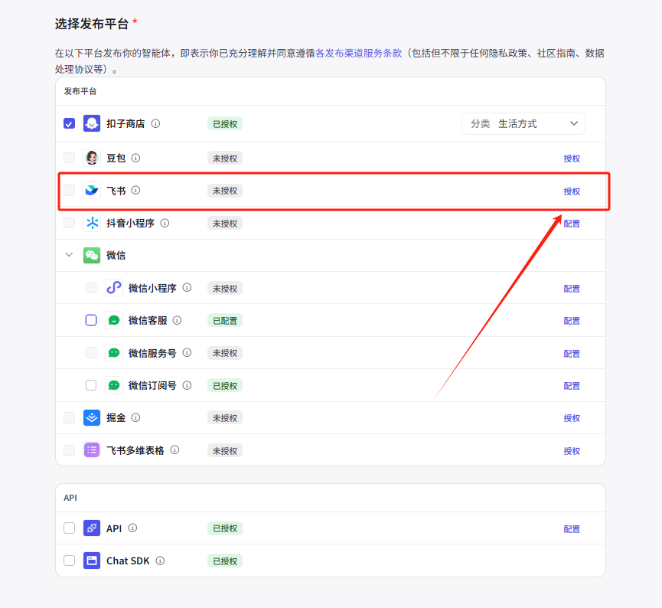Click 授权 for 掘金
Viewport: 662px width, 608px height.
point(572,418)
